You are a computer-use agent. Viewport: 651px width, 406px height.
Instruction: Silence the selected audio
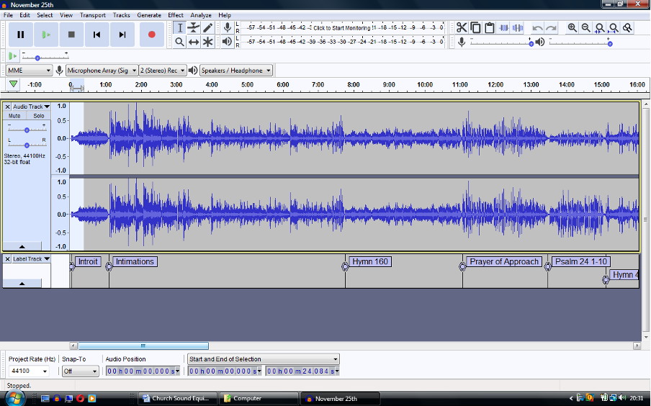[x=517, y=28]
